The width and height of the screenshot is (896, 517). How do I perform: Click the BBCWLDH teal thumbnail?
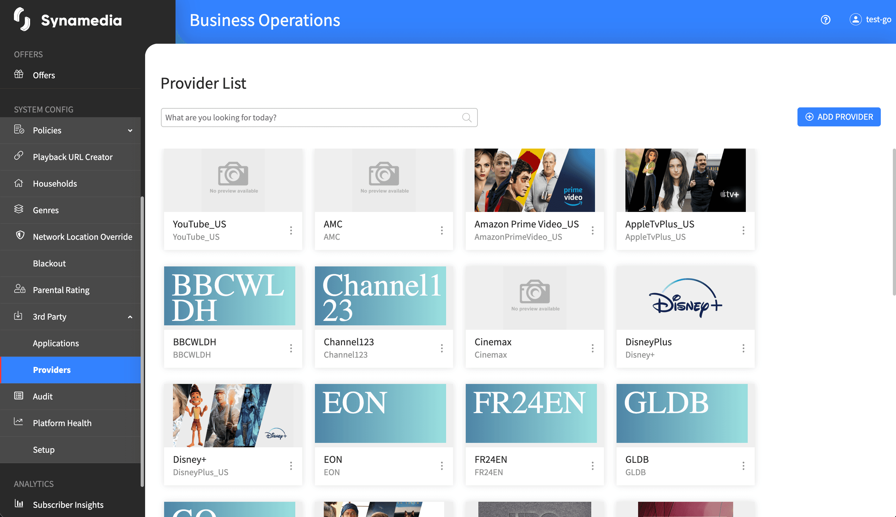(229, 296)
